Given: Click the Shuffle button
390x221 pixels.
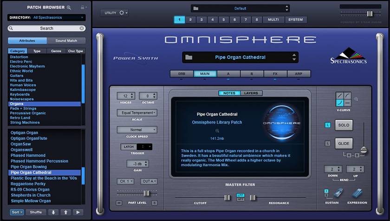Looking at the screenshot, I should click(x=36, y=212).
